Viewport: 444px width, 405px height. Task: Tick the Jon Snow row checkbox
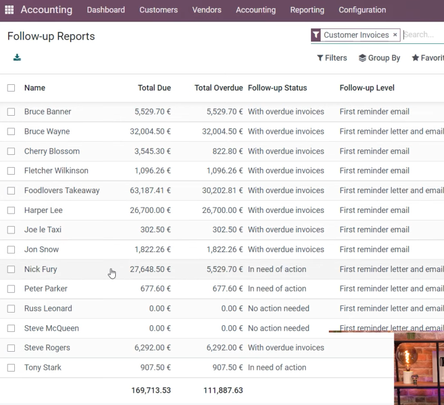click(11, 250)
